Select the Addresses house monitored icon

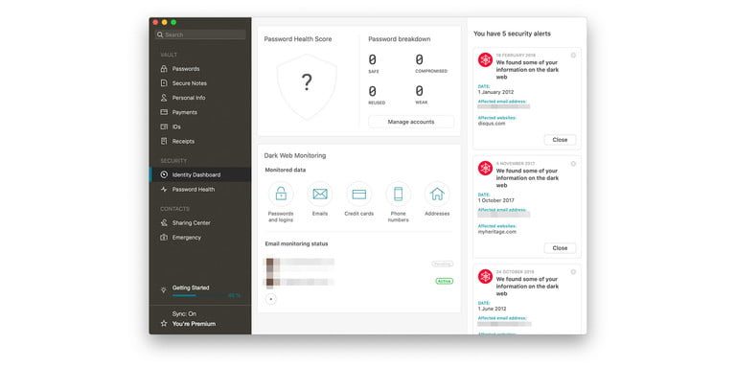(437, 194)
